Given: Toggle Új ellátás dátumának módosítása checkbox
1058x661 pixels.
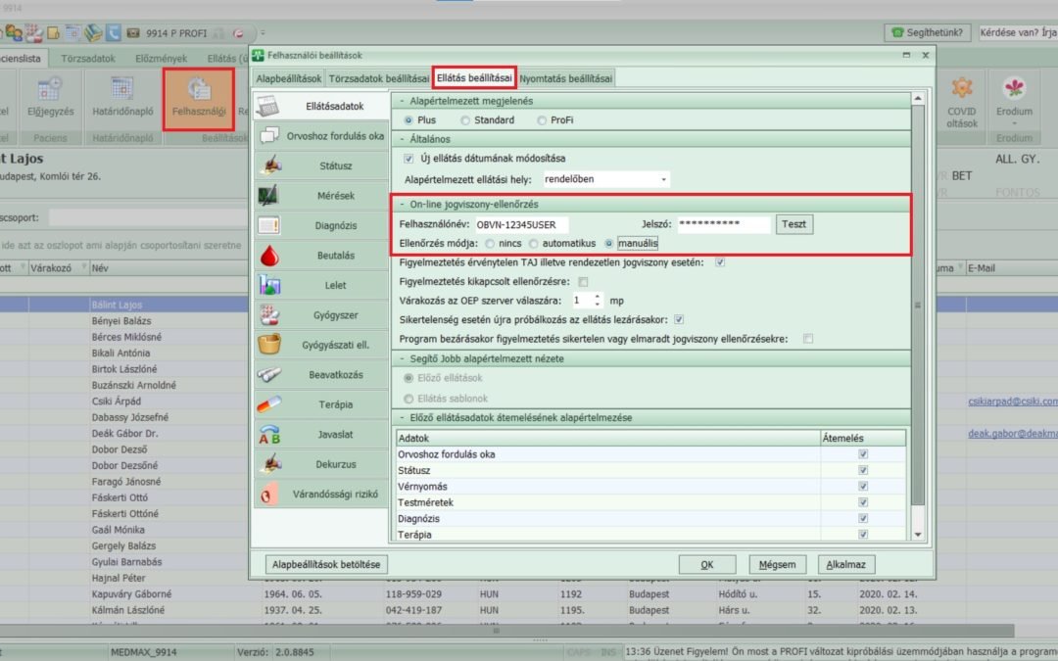Looking at the screenshot, I should pos(409,158).
